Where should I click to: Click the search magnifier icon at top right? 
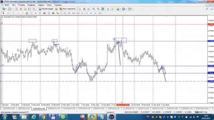[207, 9]
